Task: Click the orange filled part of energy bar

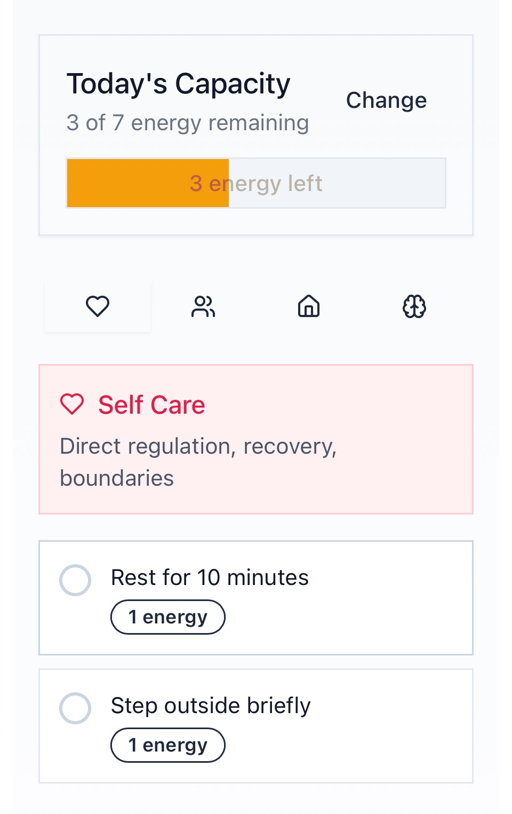Action: click(x=148, y=183)
